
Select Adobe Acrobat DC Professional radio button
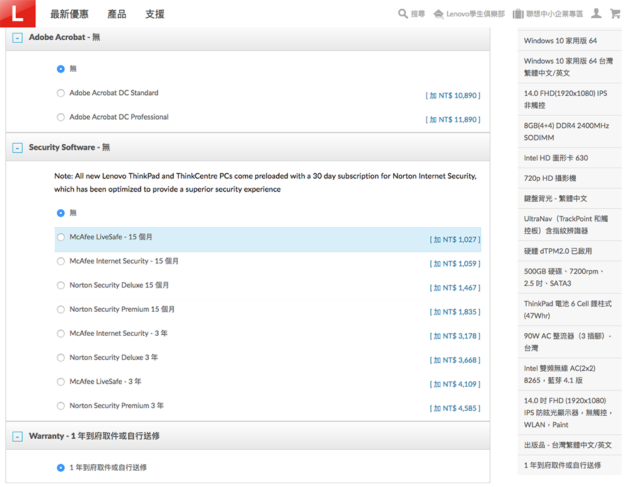click(61, 117)
